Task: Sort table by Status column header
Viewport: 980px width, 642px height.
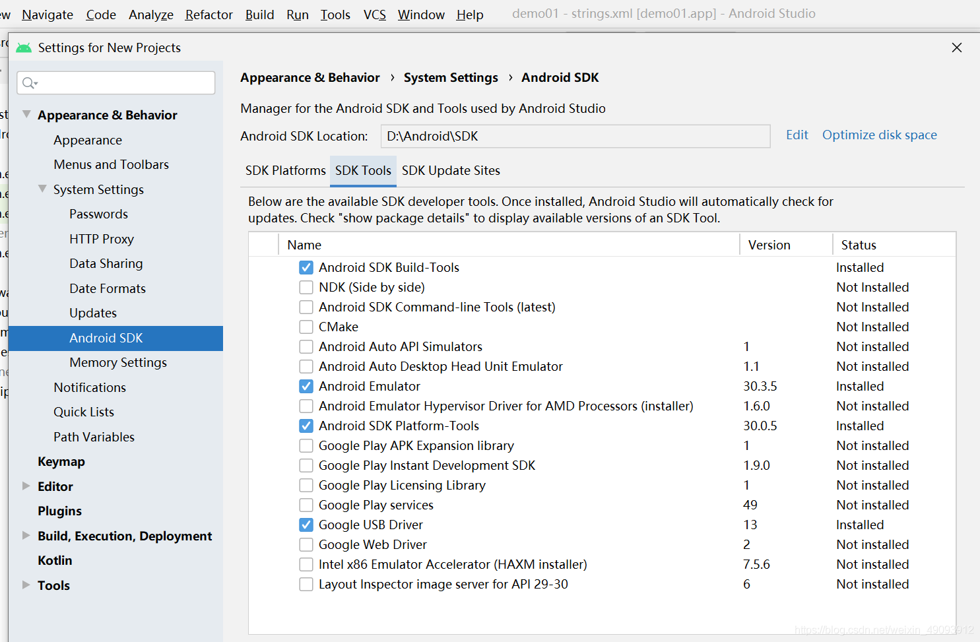Action: [894, 245]
